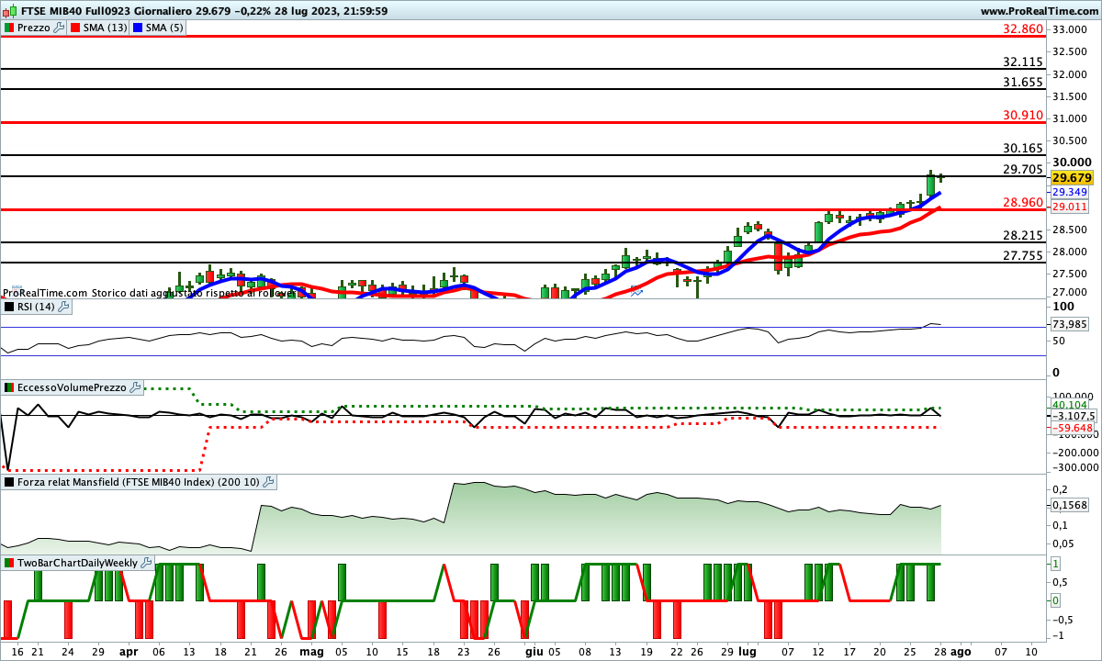Select the EccessoVolumePrezzo panel label
This screenshot has height=661, width=1102.
pyautogui.click(x=73, y=387)
